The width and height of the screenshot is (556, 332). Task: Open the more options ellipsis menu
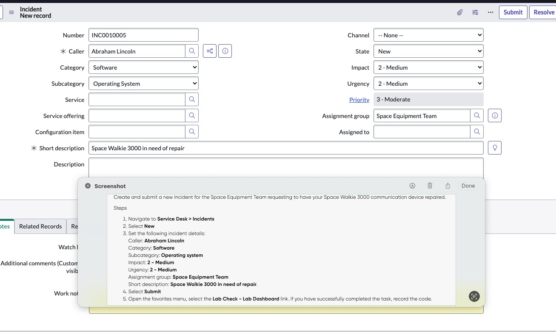coord(490,12)
